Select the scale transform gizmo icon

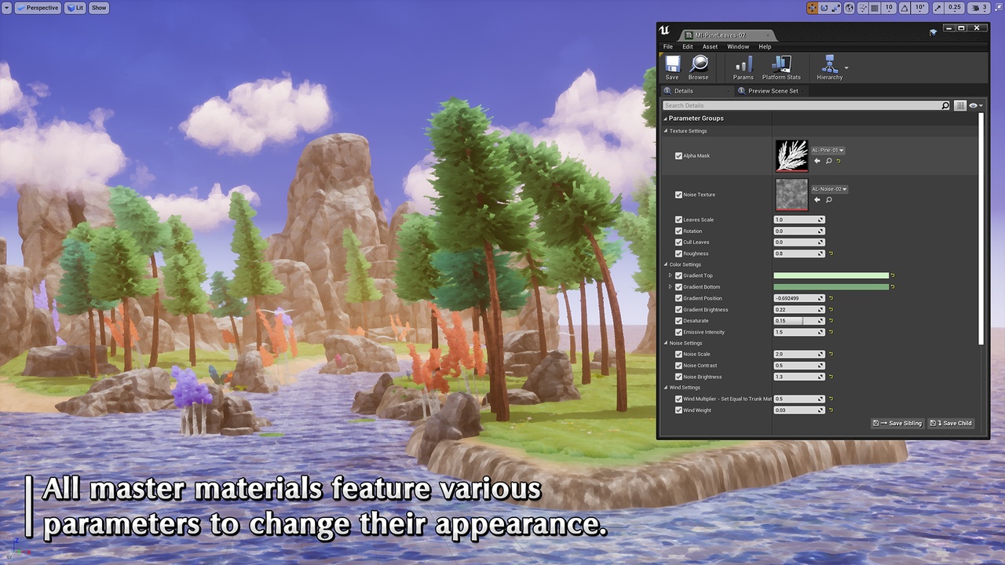(x=836, y=8)
